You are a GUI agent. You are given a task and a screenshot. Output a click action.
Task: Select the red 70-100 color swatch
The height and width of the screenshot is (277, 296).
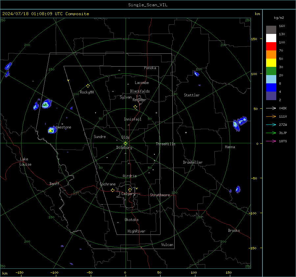tap(271, 46)
